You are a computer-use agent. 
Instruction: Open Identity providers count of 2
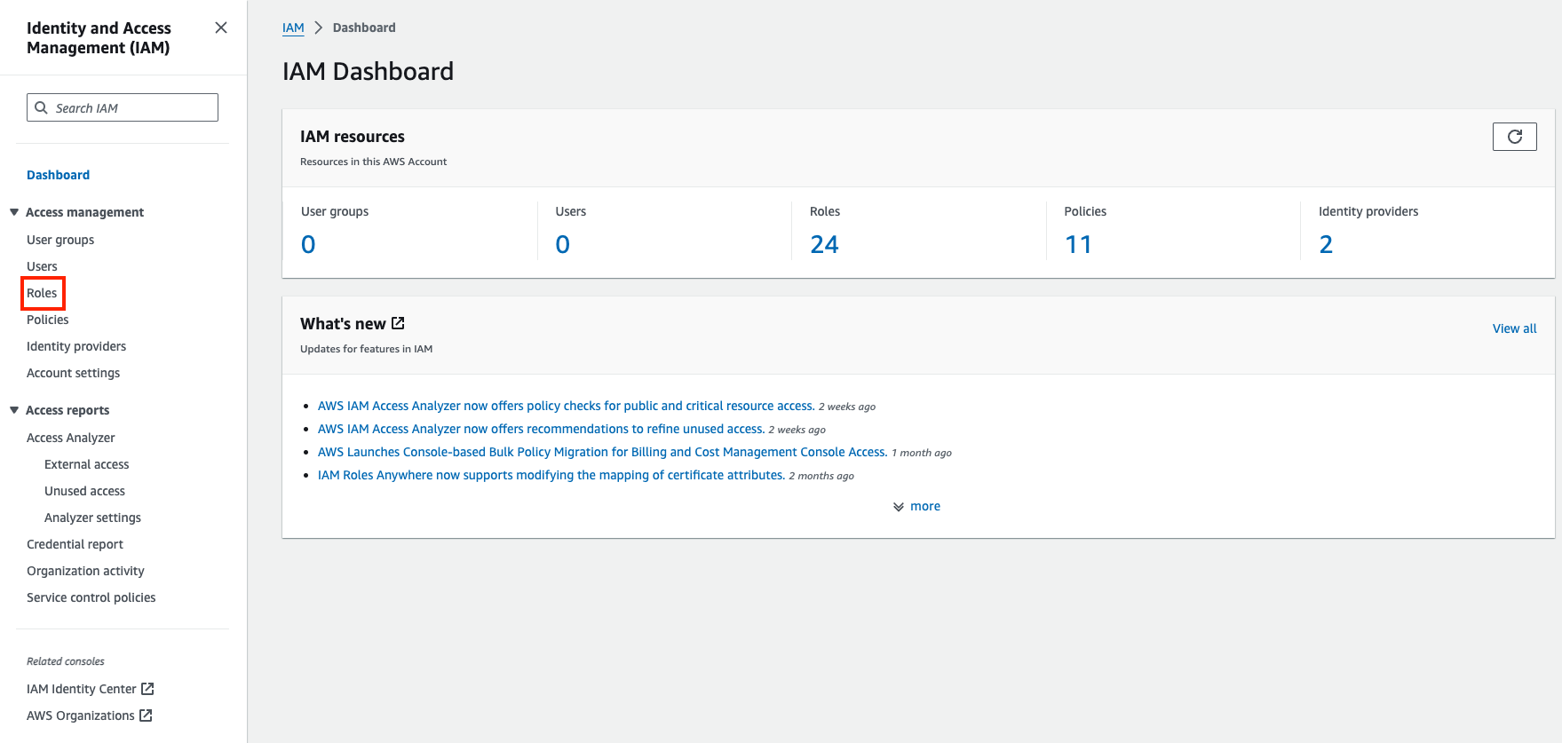click(1326, 244)
